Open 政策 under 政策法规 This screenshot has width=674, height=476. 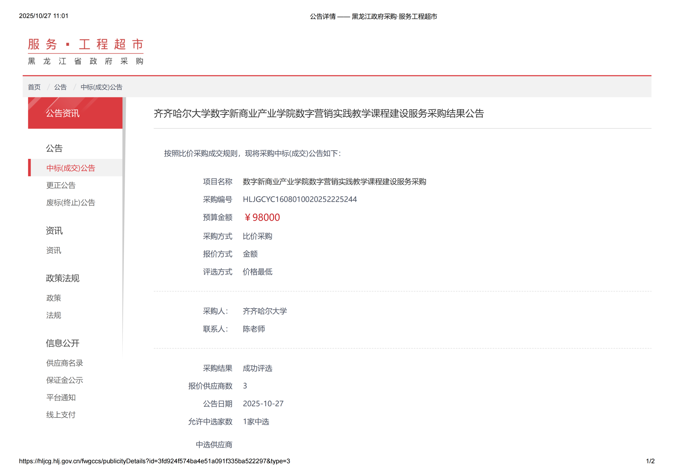(x=54, y=298)
